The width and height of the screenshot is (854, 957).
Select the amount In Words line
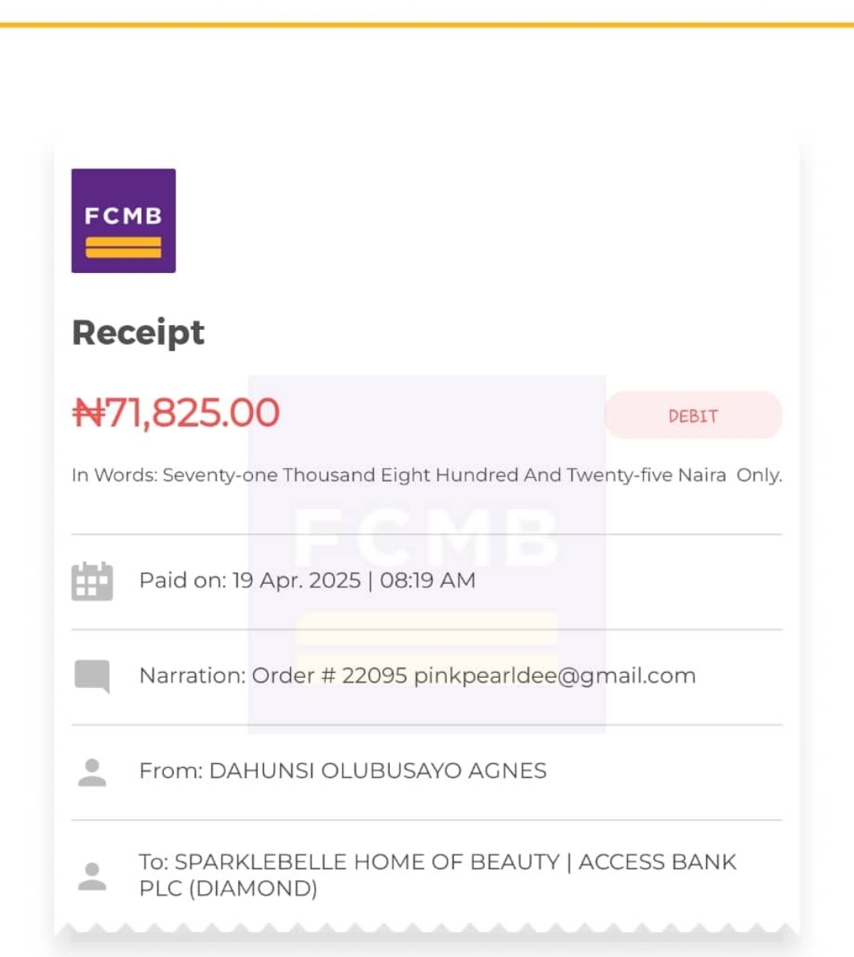tap(426, 475)
